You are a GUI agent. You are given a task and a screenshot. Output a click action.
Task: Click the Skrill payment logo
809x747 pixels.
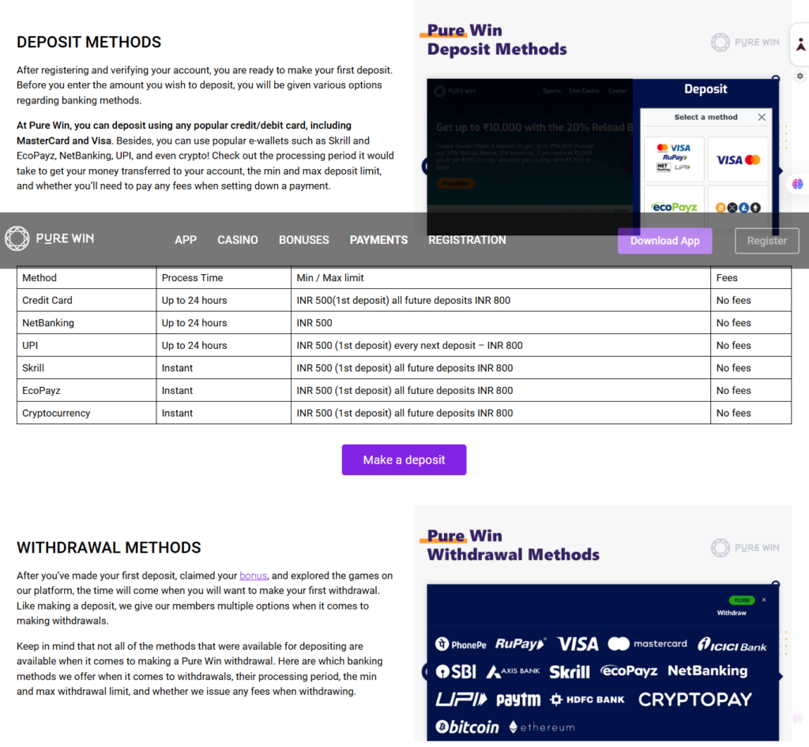pyautogui.click(x=570, y=671)
